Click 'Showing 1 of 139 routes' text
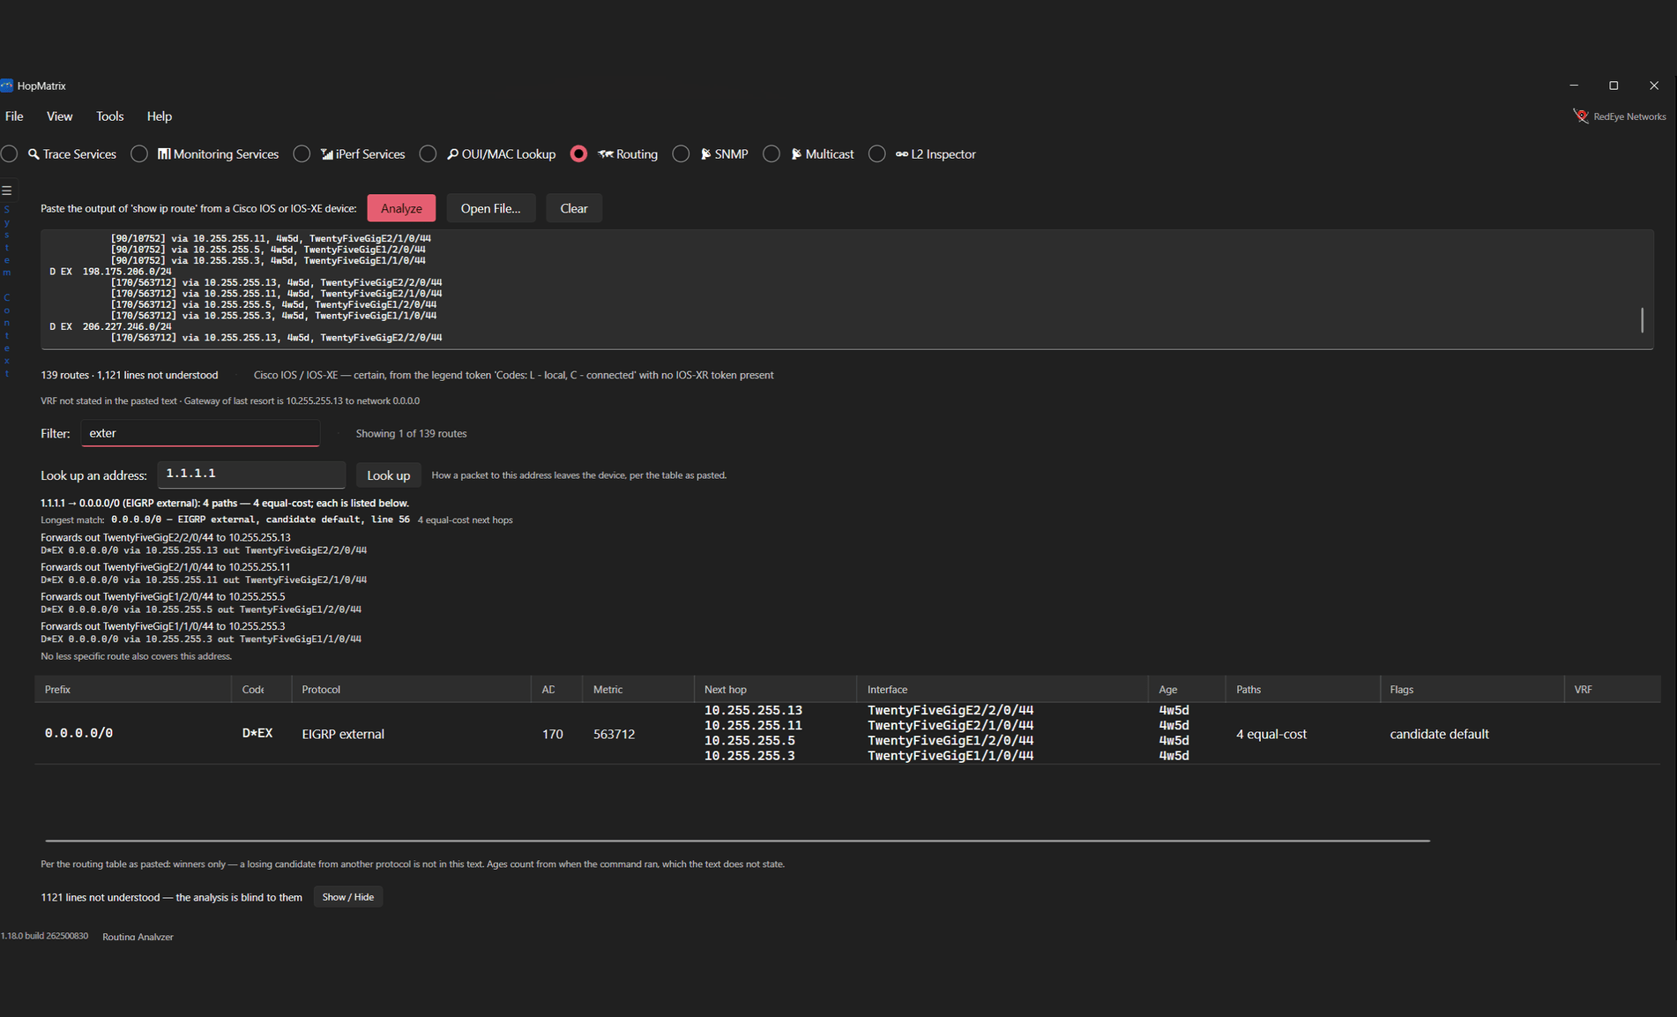Viewport: 1677px width, 1017px height. point(411,434)
